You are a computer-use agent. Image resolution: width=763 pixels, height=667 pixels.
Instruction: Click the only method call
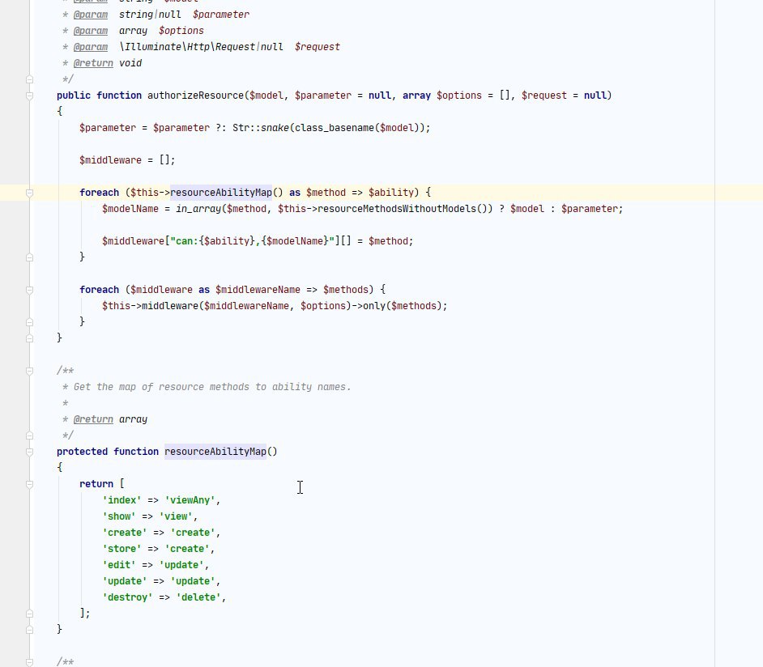[x=374, y=306]
